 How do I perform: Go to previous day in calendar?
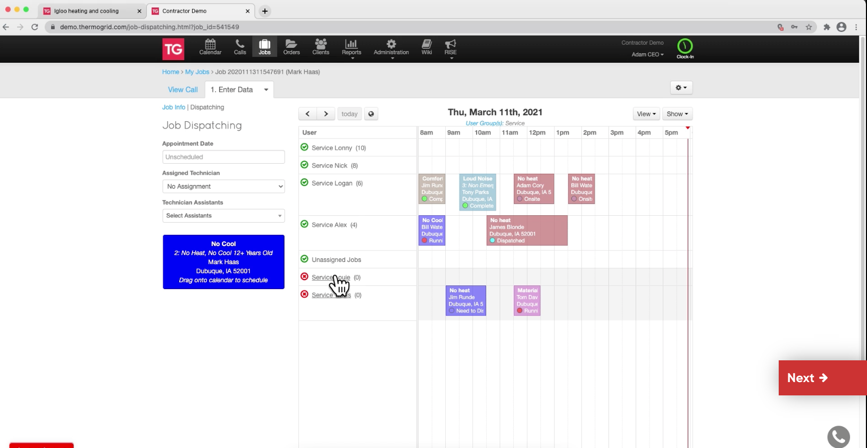(x=307, y=114)
